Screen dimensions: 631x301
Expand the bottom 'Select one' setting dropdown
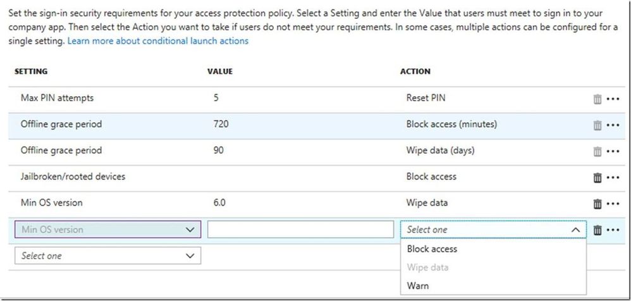tap(107, 256)
